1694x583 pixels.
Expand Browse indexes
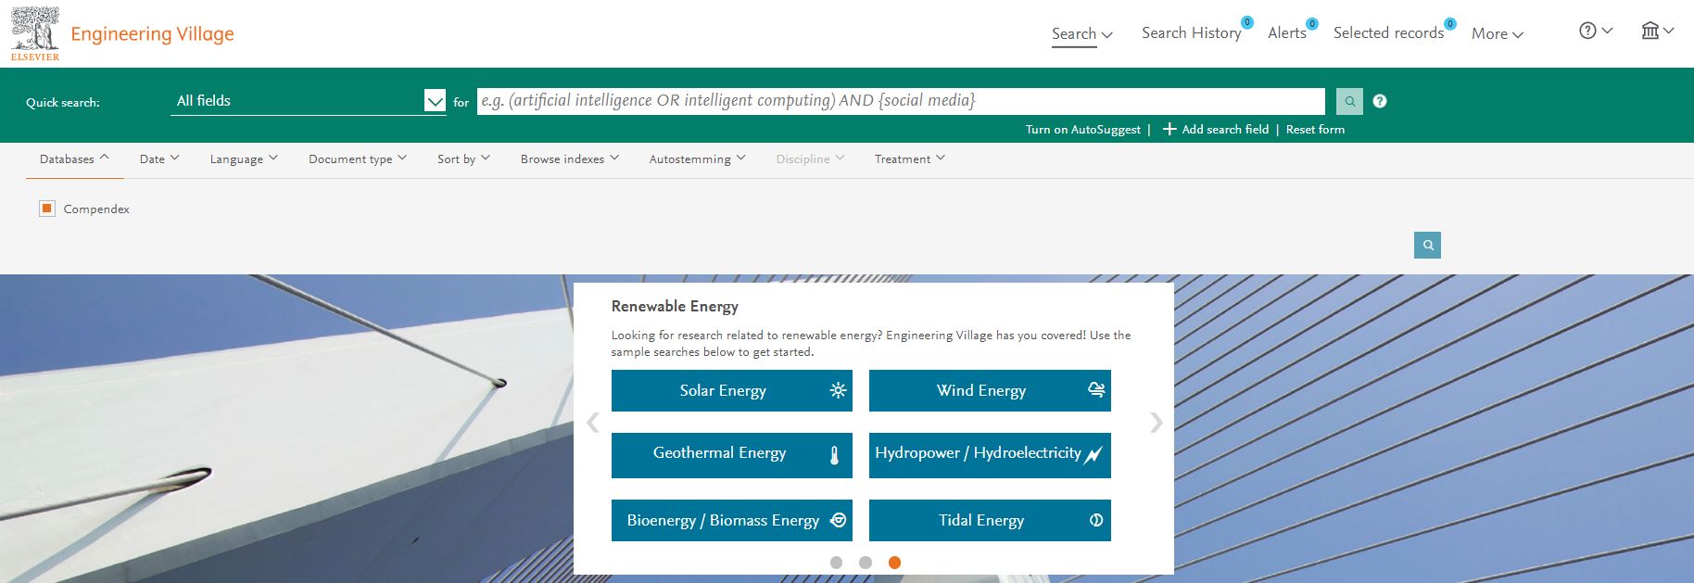pos(570,158)
